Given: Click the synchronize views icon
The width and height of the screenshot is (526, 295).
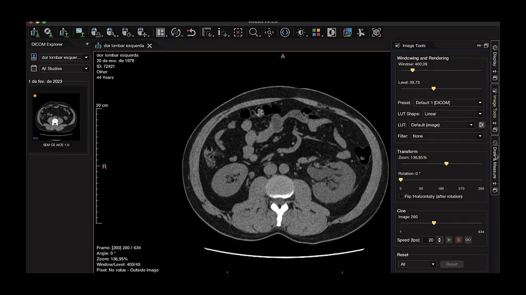Looking at the screenshot, I should (176, 32).
